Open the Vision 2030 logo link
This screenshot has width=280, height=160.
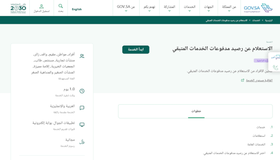[18, 8]
